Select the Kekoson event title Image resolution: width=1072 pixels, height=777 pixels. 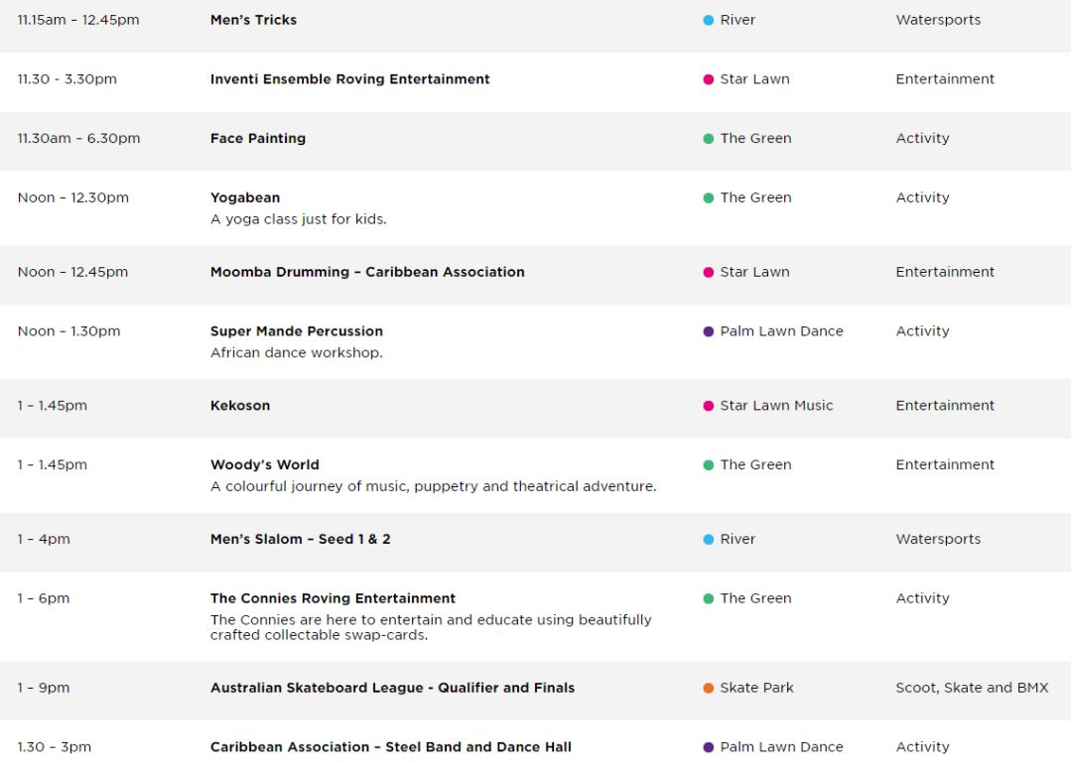240,406
